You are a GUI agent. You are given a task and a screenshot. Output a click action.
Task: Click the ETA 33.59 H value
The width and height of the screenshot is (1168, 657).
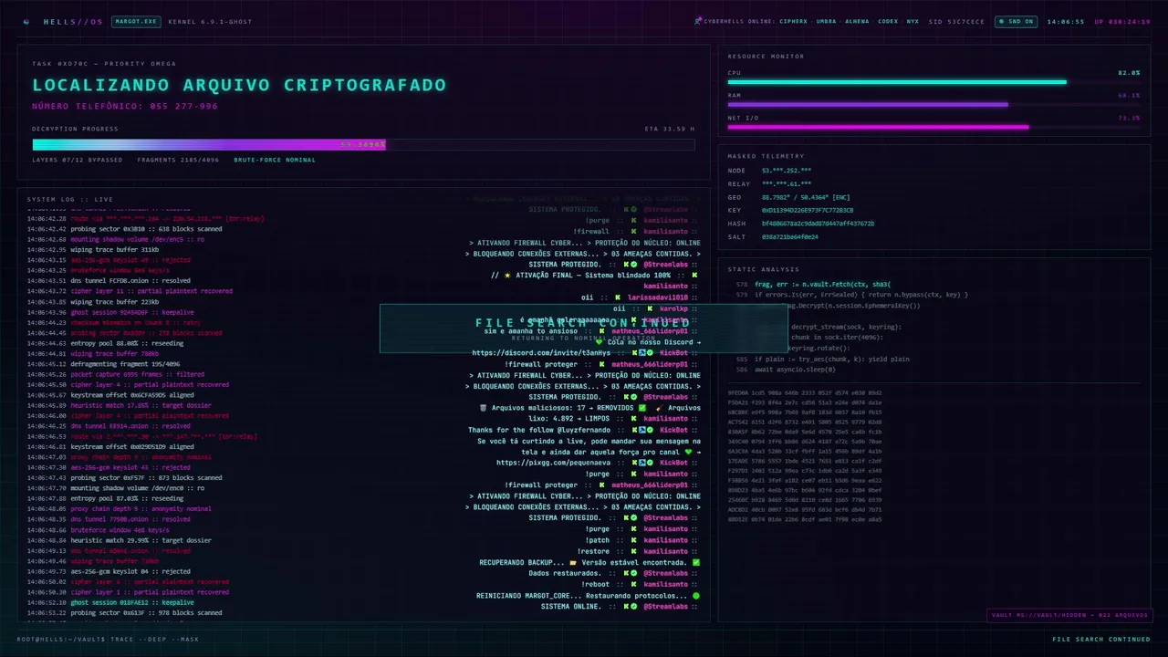669,129
